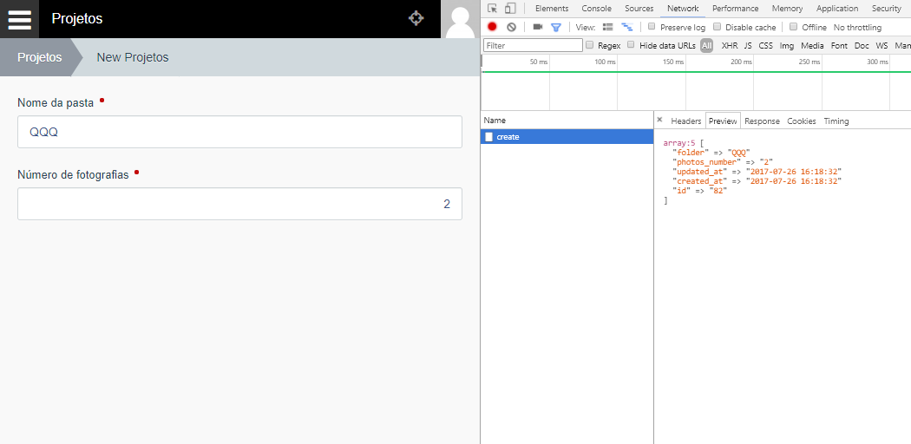This screenshot has height=444, width=911.
Task: Click the "folder" => "QQQ" line
Action: tap(711, 153)
